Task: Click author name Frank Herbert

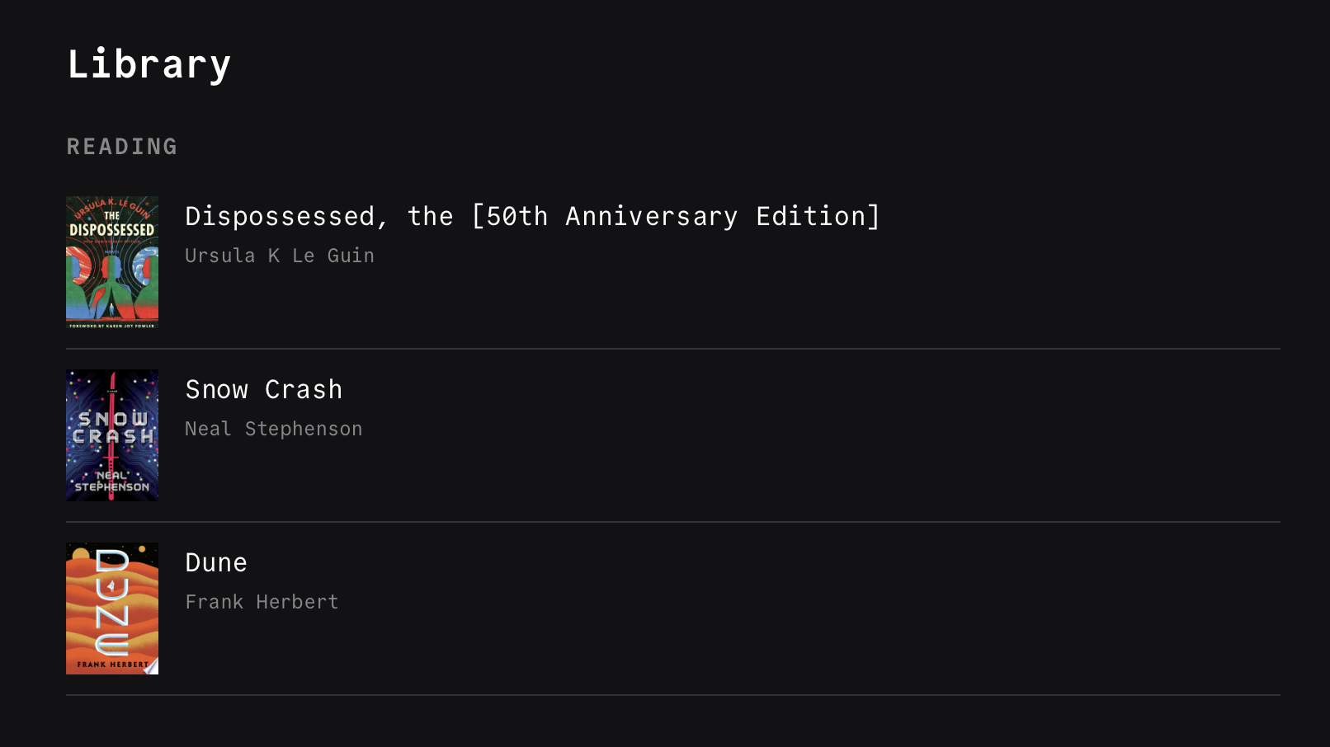Action: [262, 602]
